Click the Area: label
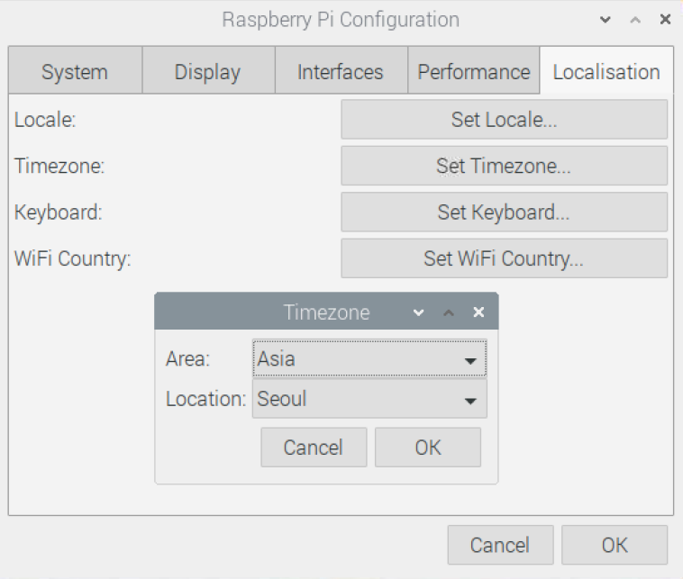683x579 pixels. click(x=187, y=359)
